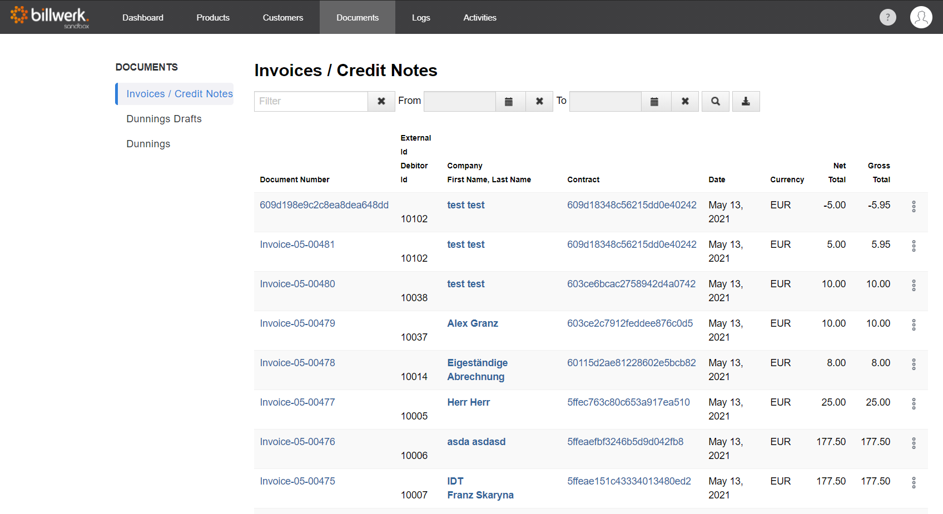Image resolution: width=943 pixels, height=514 pixels.
Task: Open actions menu for Invoice-05-00481
Action: [914, 246]
